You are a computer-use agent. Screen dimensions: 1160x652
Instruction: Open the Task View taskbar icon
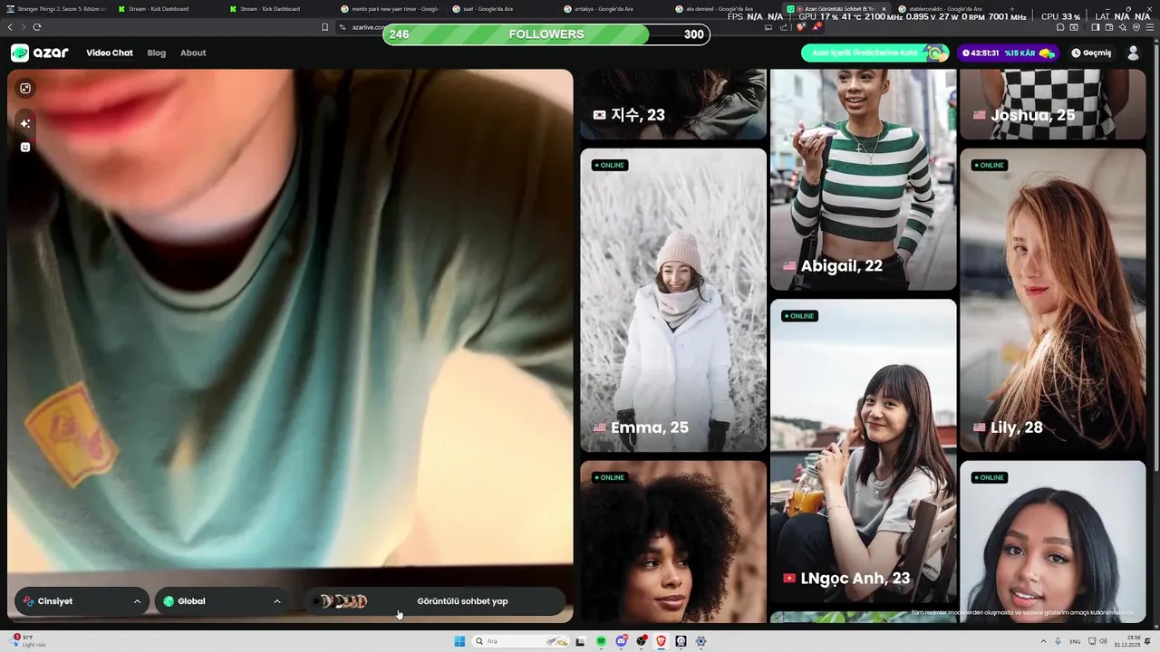click(x=581, y=641)
